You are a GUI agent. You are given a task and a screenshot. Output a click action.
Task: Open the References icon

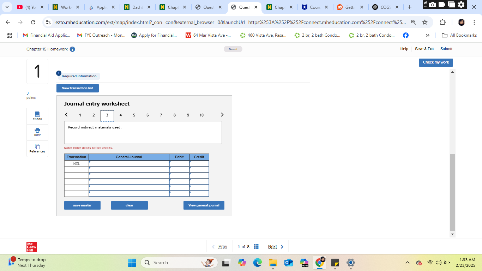(x=37, y=148)
